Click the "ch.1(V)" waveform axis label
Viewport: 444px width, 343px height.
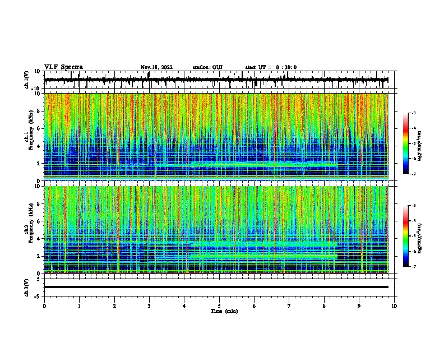27,80
